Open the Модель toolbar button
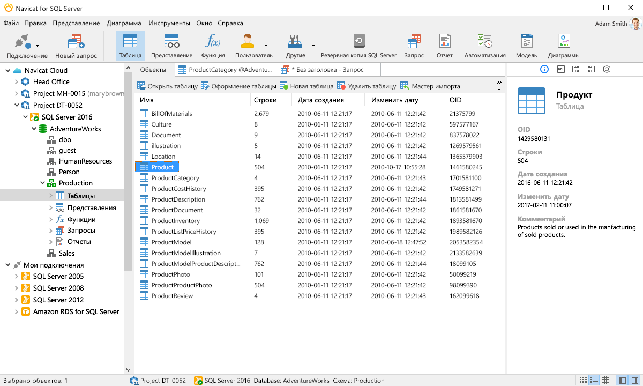This screenshot has height=386, width=643. [x=526, y=46]
